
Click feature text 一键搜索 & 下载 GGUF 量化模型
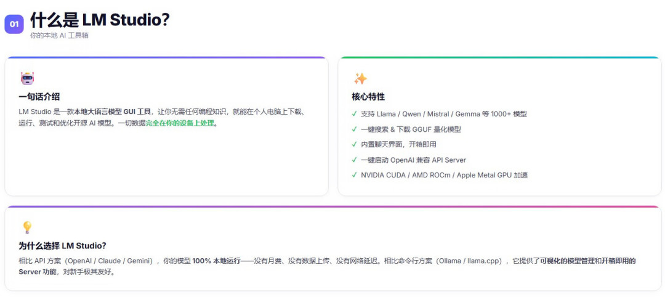pyautogui.click(x=411, y=129)
